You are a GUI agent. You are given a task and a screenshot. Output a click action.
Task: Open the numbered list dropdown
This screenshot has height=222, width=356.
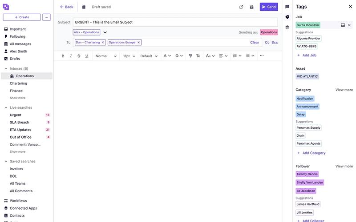pyautogui.click(x=237, y=56)
